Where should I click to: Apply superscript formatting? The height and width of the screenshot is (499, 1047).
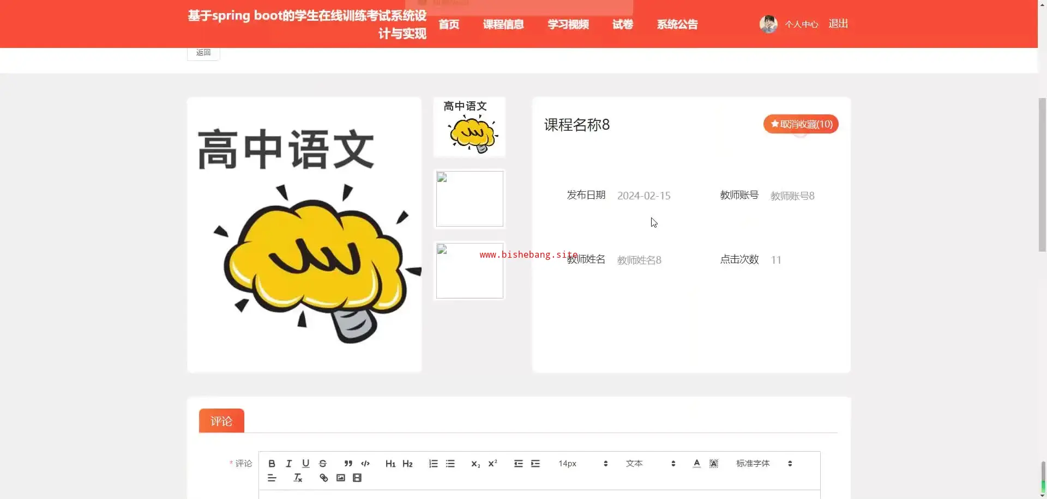click(x=492, y=464)
